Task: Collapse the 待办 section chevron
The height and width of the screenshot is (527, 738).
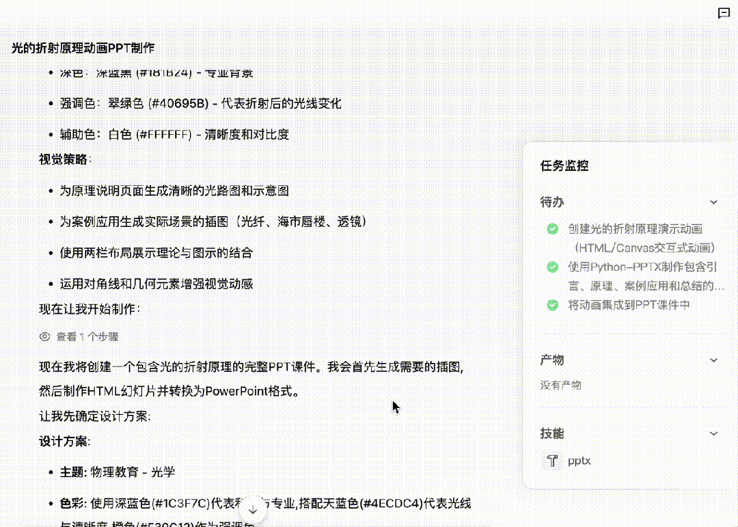Action: pyautogui.click(x=713, y=202)
